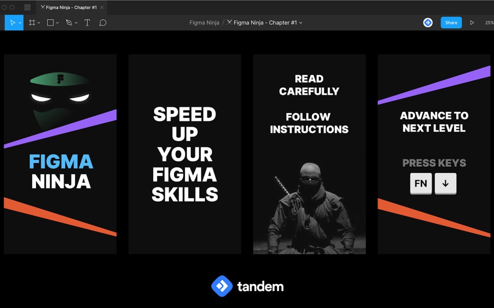
Task: Select the READ CAREFULLY text
Action: click(309, 85)
